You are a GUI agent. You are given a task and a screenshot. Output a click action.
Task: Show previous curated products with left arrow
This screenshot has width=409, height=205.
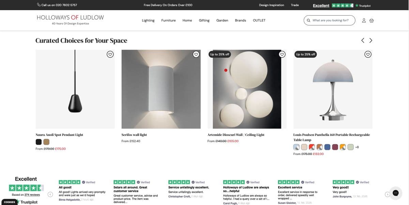point(363,40)
